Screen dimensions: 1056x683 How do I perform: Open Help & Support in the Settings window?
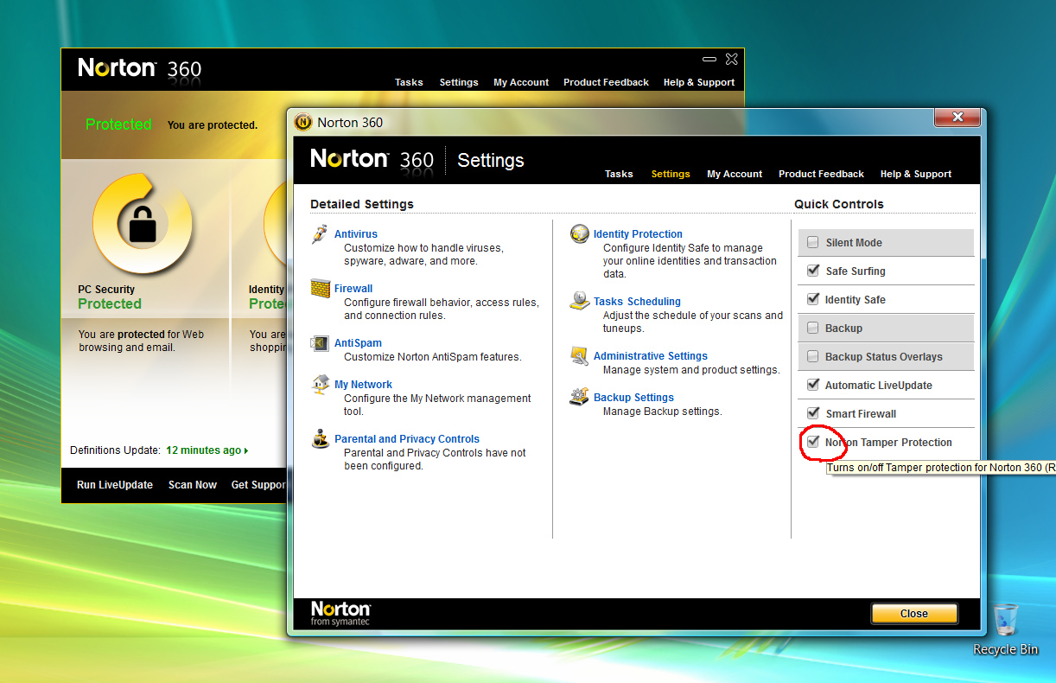[916, 174]
